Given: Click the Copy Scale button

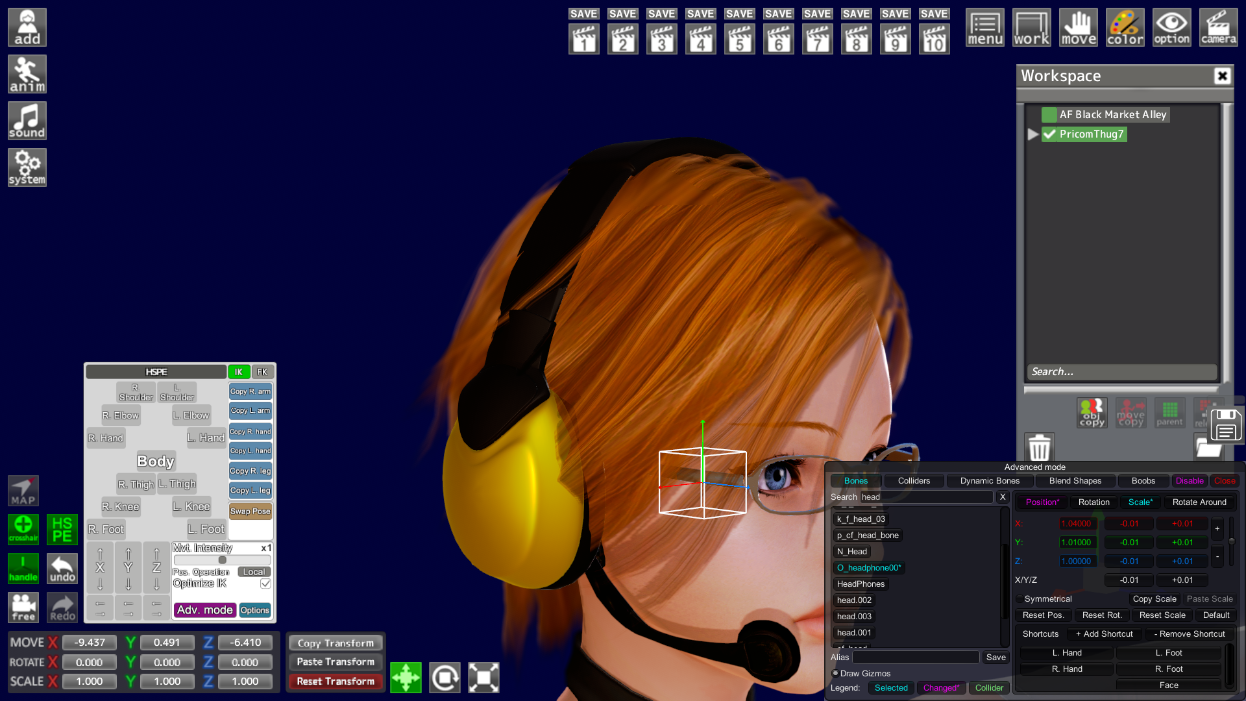Looking at the screenshot, I should click(x=1154, y=599).
